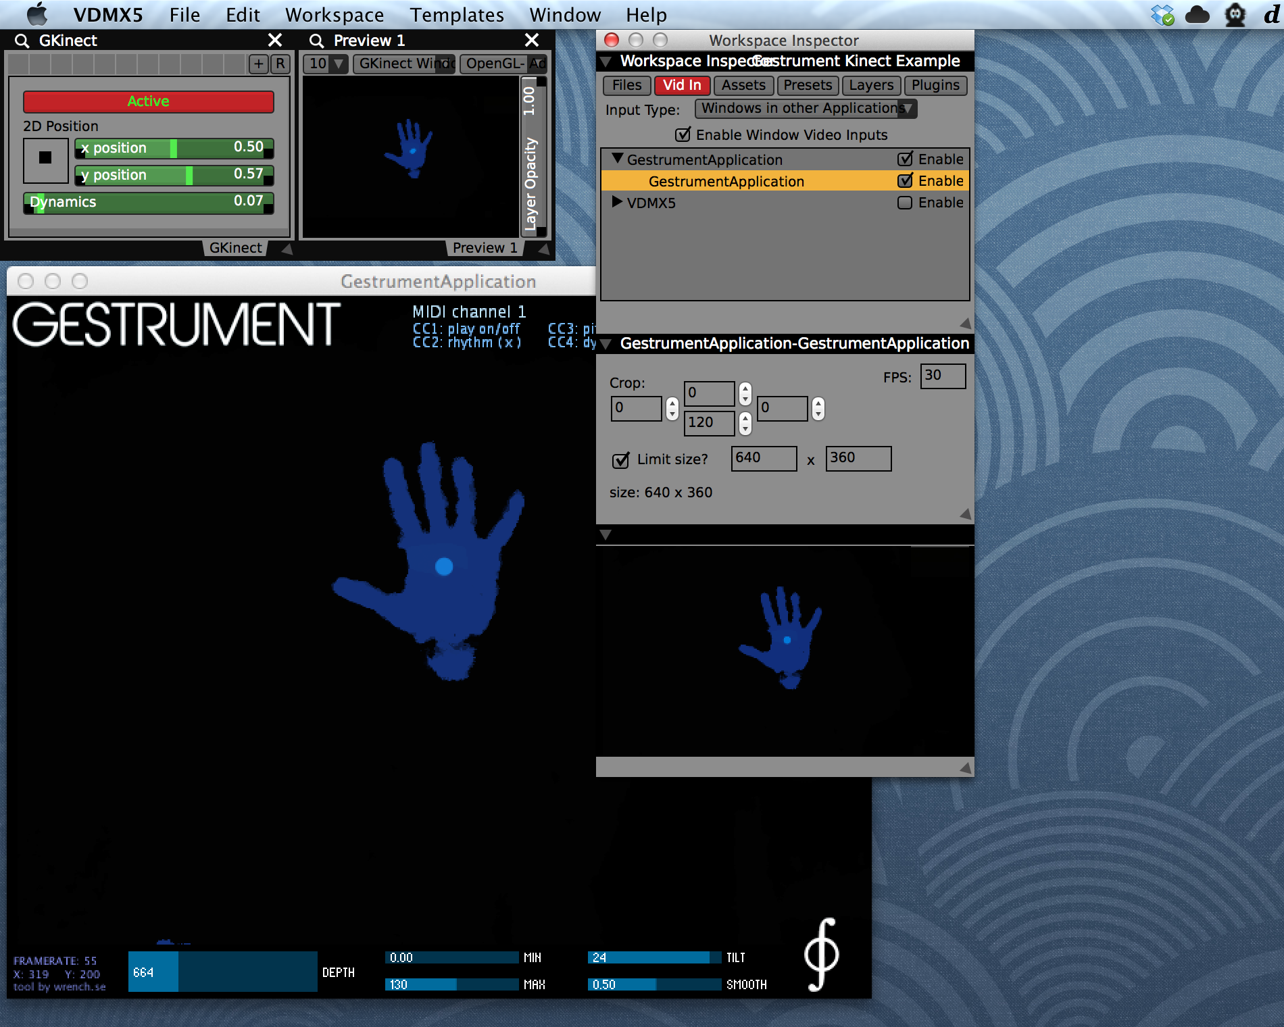Adjust the x position slider
The width and height of the screenshot is (1284, 1027).
click(174, 148)
